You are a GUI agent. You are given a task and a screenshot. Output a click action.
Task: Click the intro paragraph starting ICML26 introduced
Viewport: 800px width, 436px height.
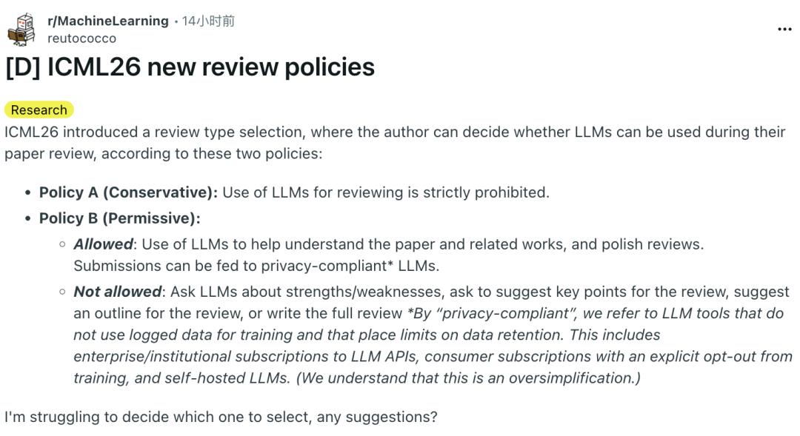(394, 143)
